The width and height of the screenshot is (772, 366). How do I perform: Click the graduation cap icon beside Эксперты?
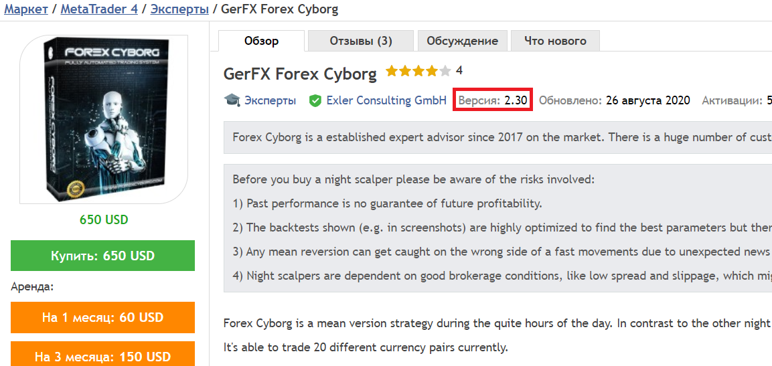pyautogui.click(x=232, y=100)
